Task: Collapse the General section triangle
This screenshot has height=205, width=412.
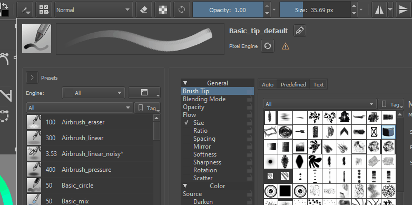Action: click(x=185, y=83)
